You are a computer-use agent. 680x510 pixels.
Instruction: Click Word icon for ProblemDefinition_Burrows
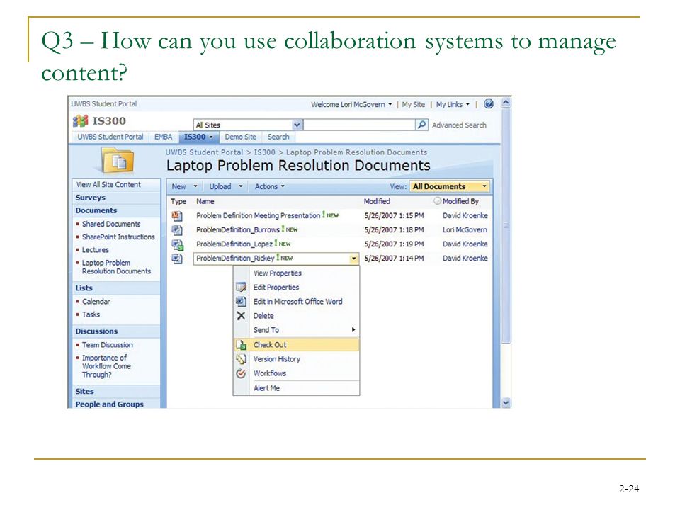[177, 229]
